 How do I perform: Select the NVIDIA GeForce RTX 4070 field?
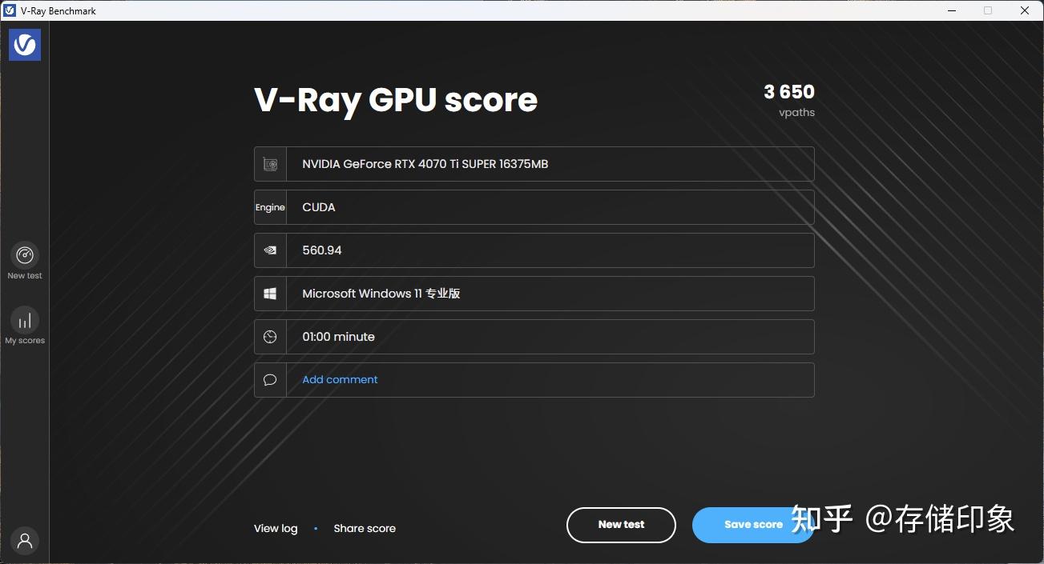point(553,163)
